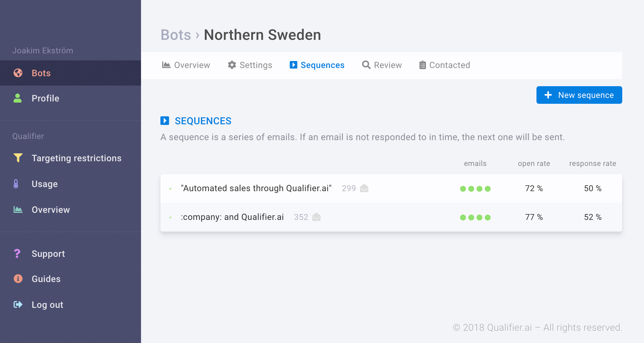
Task: Open the Settings tab
Action: click(250, 65)
